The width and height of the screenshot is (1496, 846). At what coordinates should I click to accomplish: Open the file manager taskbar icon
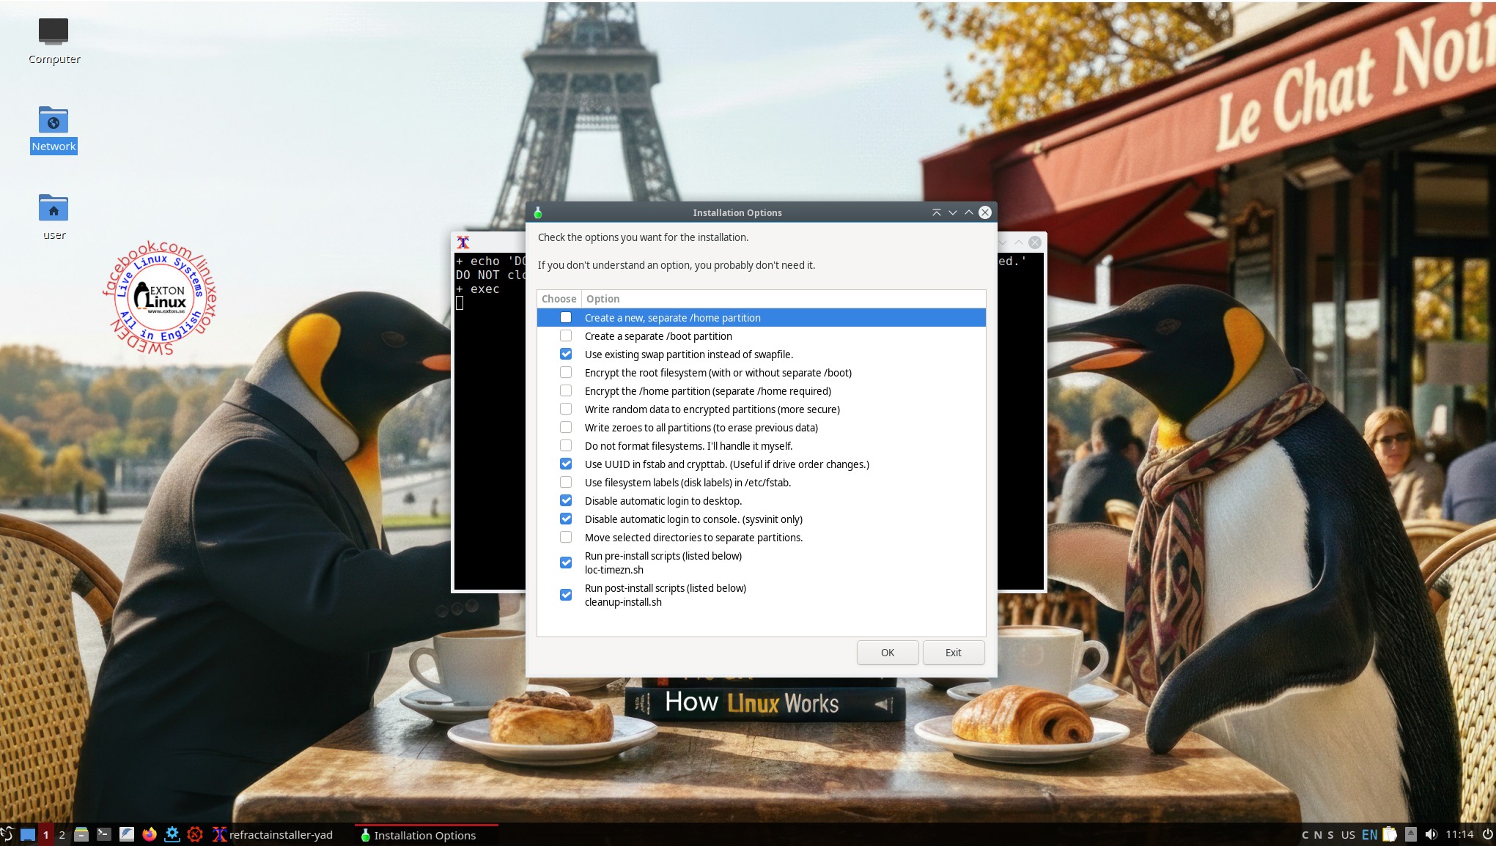[x=81, y=834]
